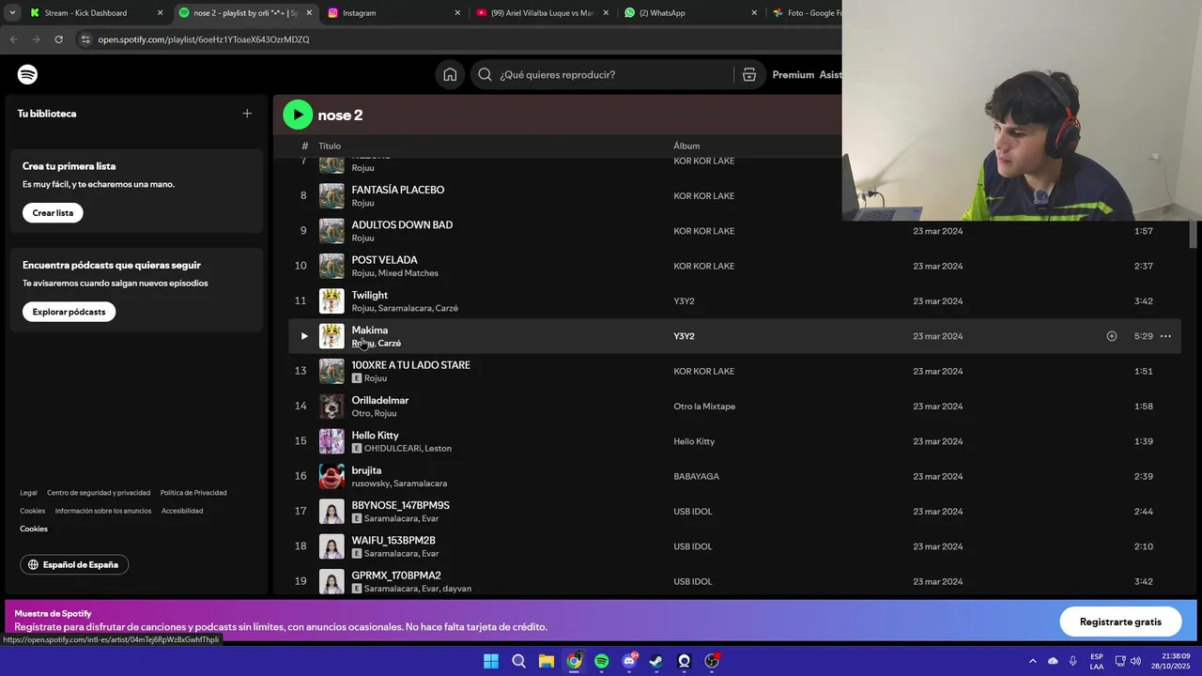Click the playlist vertical scrollbar
The width and height of the screenshot is (1202, 676).
click(x=1194, y=235)
